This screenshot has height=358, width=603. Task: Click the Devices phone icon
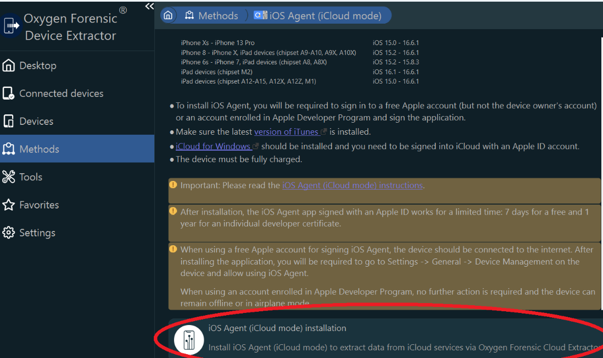[x=8, y=121]
